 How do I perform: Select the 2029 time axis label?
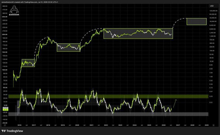tap(207, 125)
